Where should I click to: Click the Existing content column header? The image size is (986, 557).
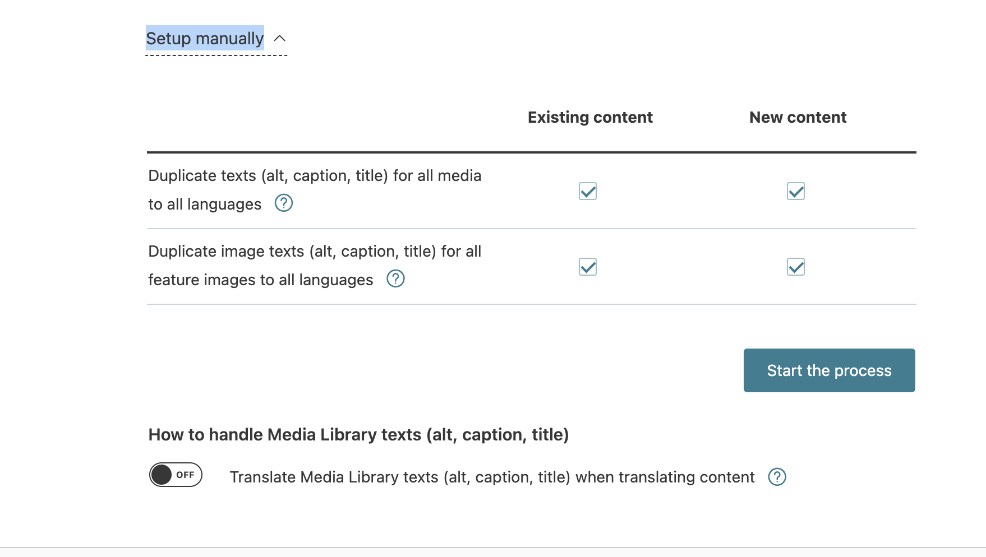pyautogui.click(x=590, y=117)
